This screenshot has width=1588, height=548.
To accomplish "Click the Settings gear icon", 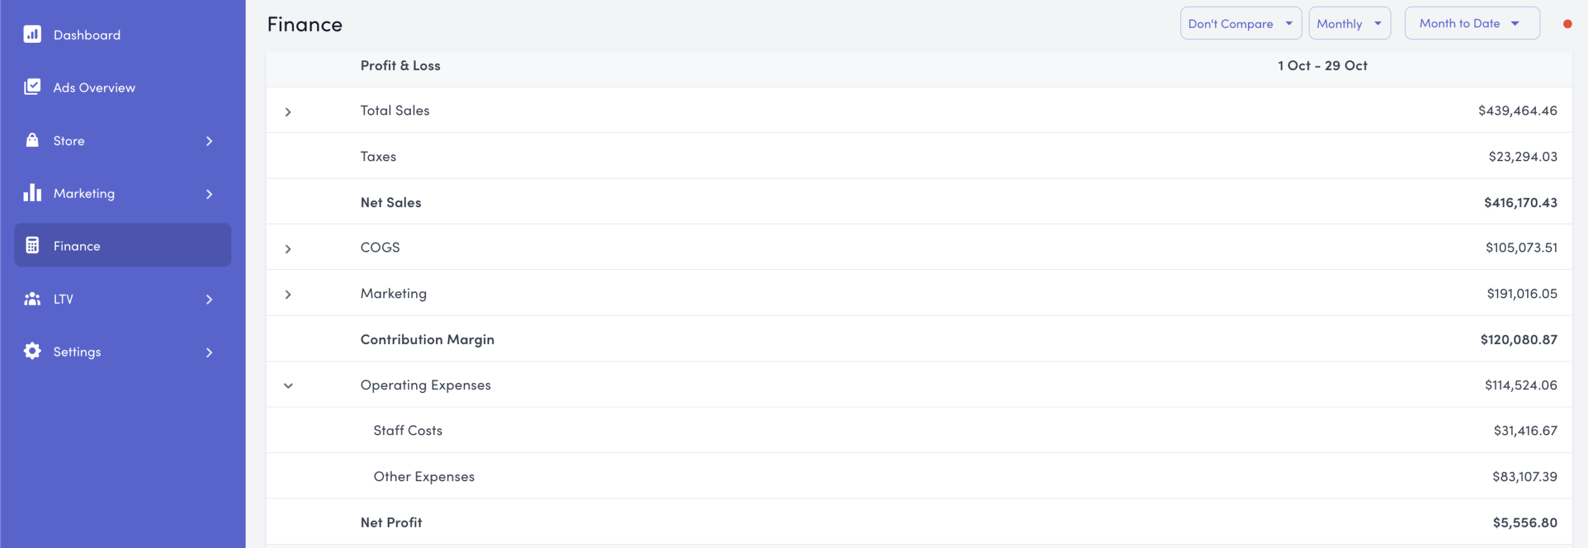I will tap(32, 351).
